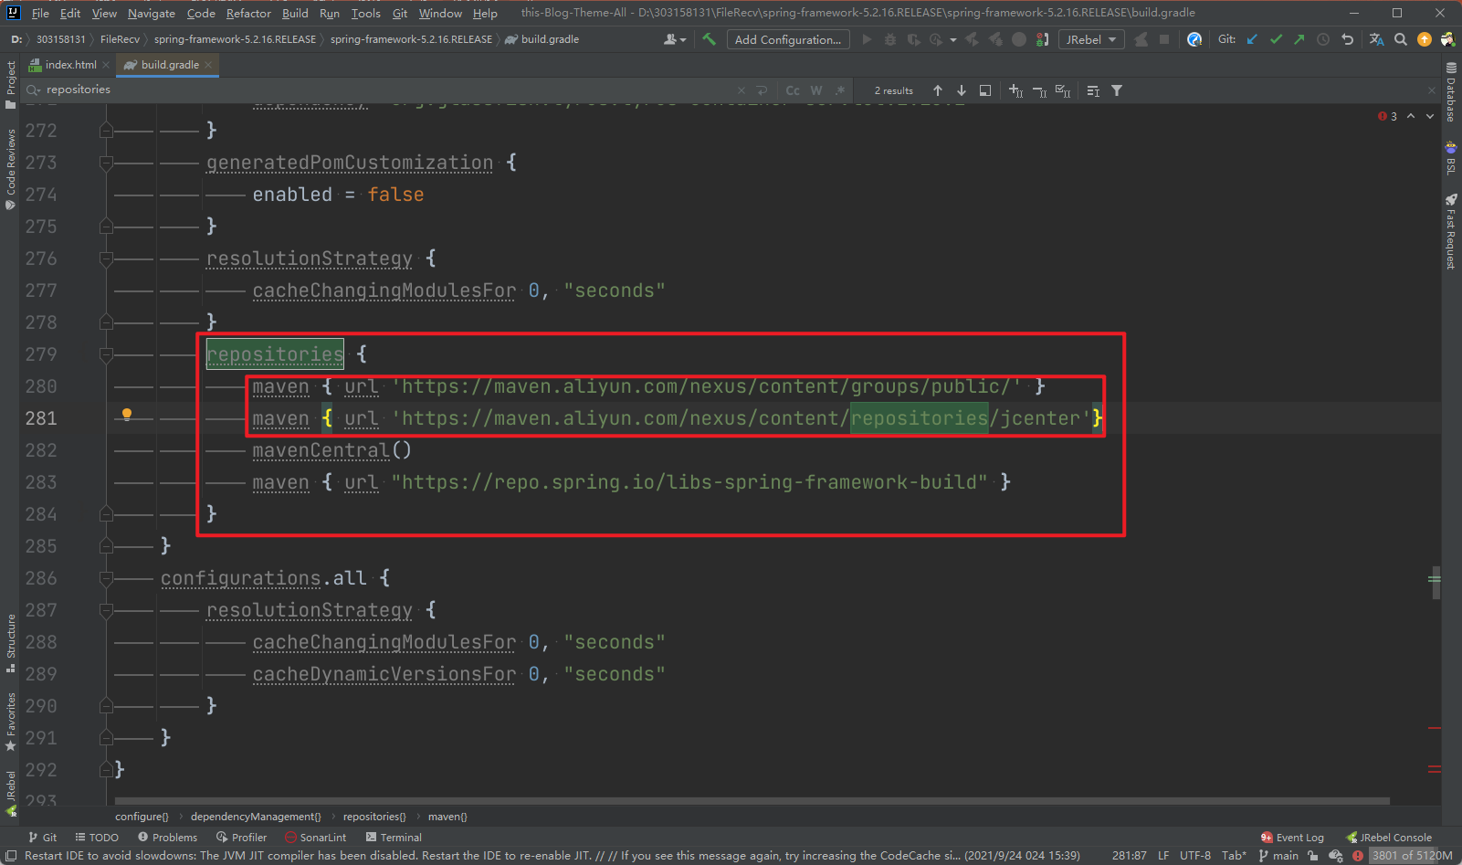Viewport: 1462px width, 865px height.
Task: Click Open in Find Window icon
Action: [x=985, y=90]
